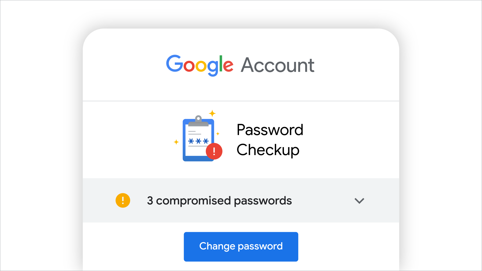Click the yellow letter o in Google
Screen dimensions: 482x271
(201, 66)
